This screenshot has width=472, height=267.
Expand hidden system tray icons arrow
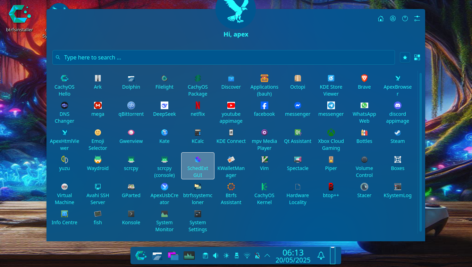267,256
